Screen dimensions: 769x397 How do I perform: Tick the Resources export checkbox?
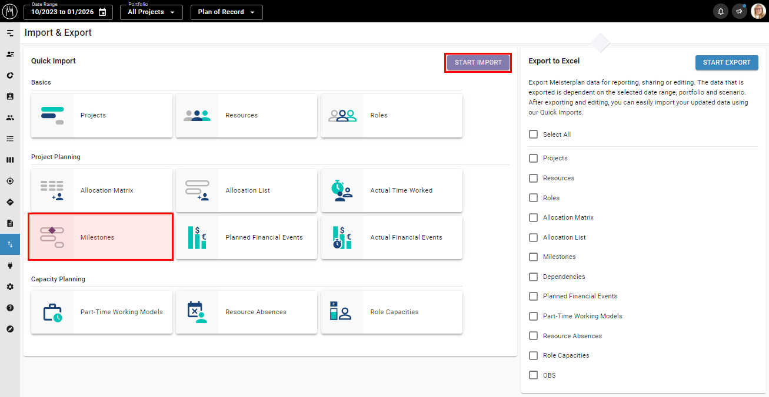coord(534,178)
